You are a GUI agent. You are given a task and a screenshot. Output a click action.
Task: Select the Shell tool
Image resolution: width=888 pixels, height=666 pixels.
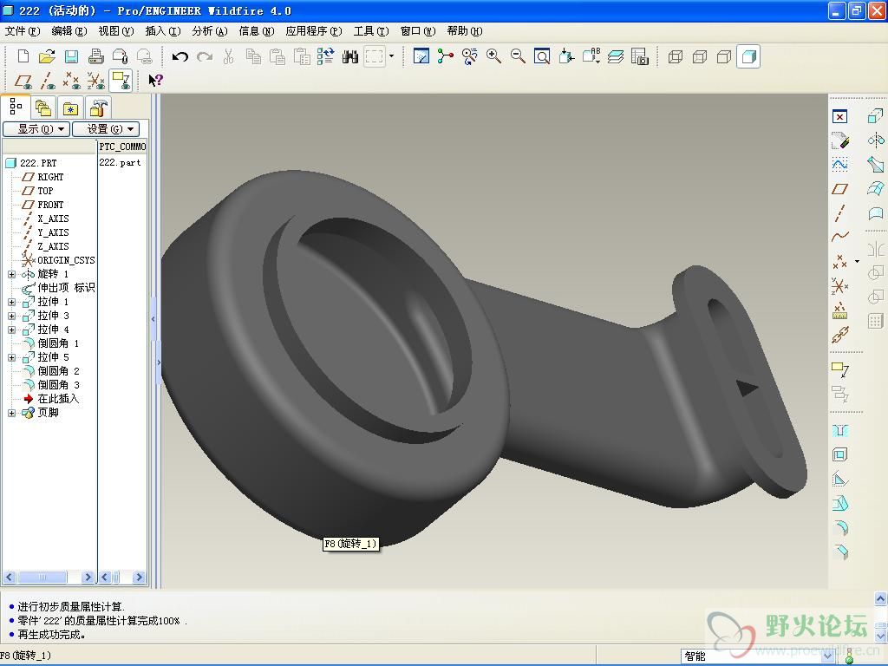point(839,454)
